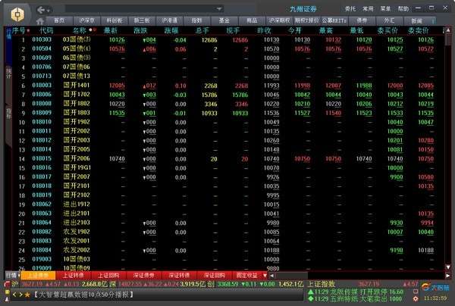
Task: Click the right chevron in news ticker
Action: (20, 295)
